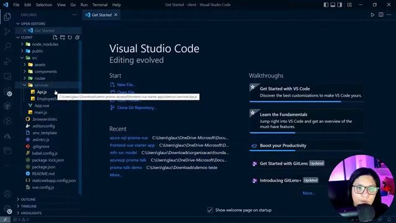Click the remote window status bar icon
Viewport: 396px width, 223px height.
coord(5,220)
